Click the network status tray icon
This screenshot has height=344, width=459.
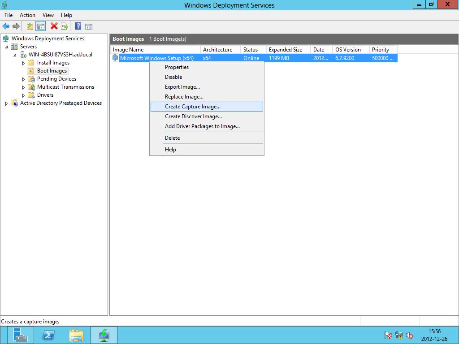(398, 335)
